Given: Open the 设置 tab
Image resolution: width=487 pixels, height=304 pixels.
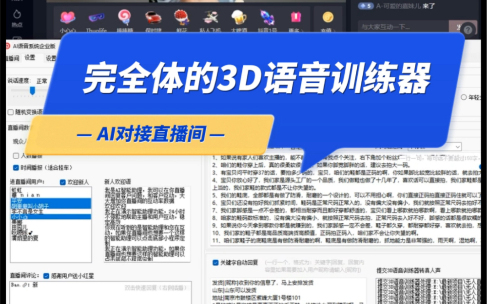Looking at the screenshot, I should click(x=29, y=58).
